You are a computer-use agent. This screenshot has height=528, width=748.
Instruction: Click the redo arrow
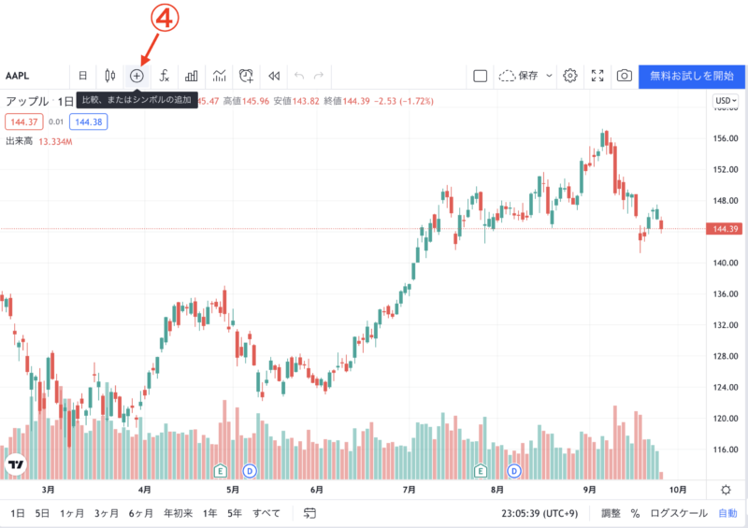point(319,76)
